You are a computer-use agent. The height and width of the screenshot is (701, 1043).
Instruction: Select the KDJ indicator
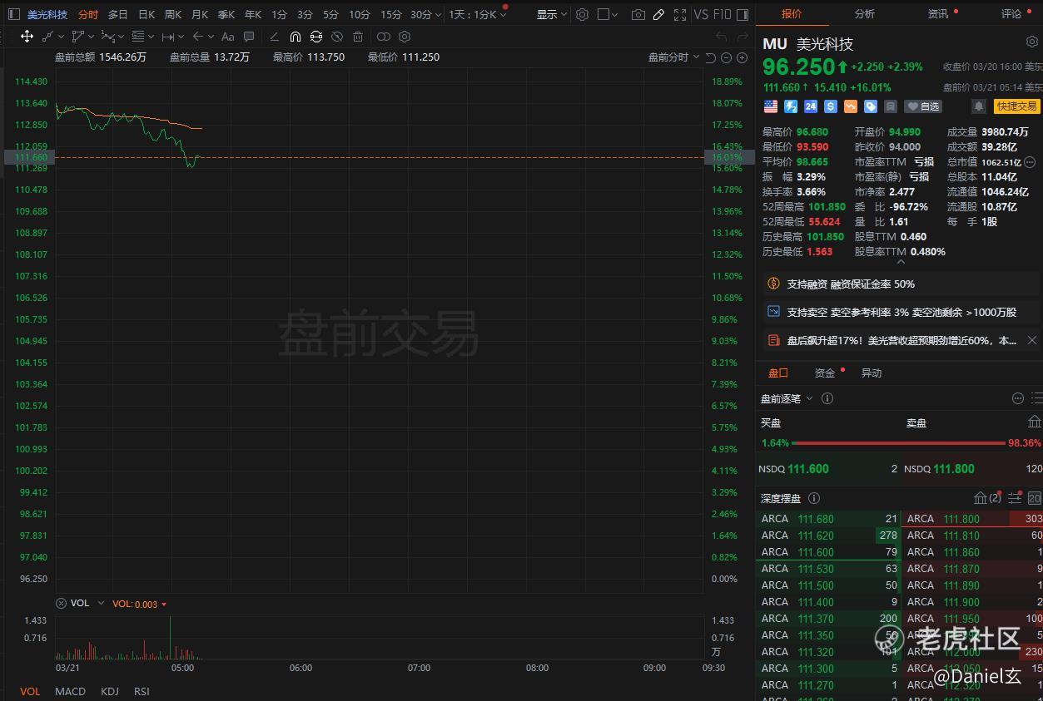click(x=110, y=691)
